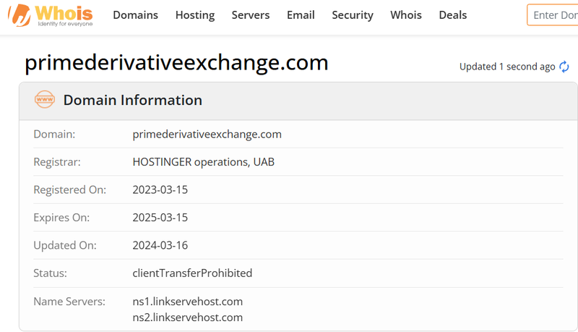Image resolution: width=578 pixels, height=332 pixels.
Task: Open the Deals menu
Action: point(453,15)
